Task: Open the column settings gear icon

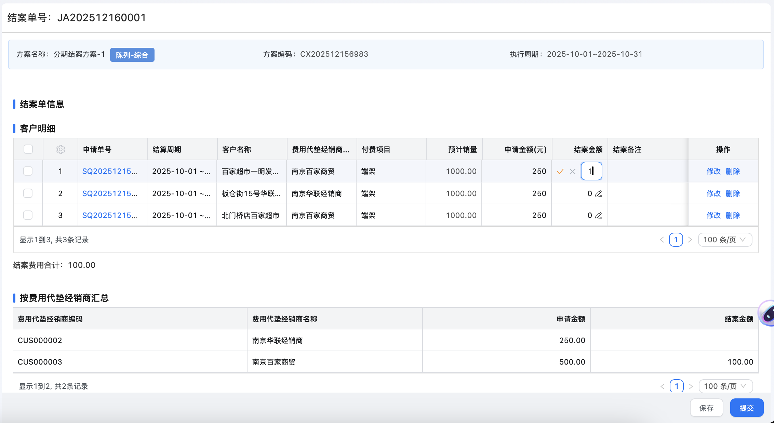Action: [x=61, y=149]
